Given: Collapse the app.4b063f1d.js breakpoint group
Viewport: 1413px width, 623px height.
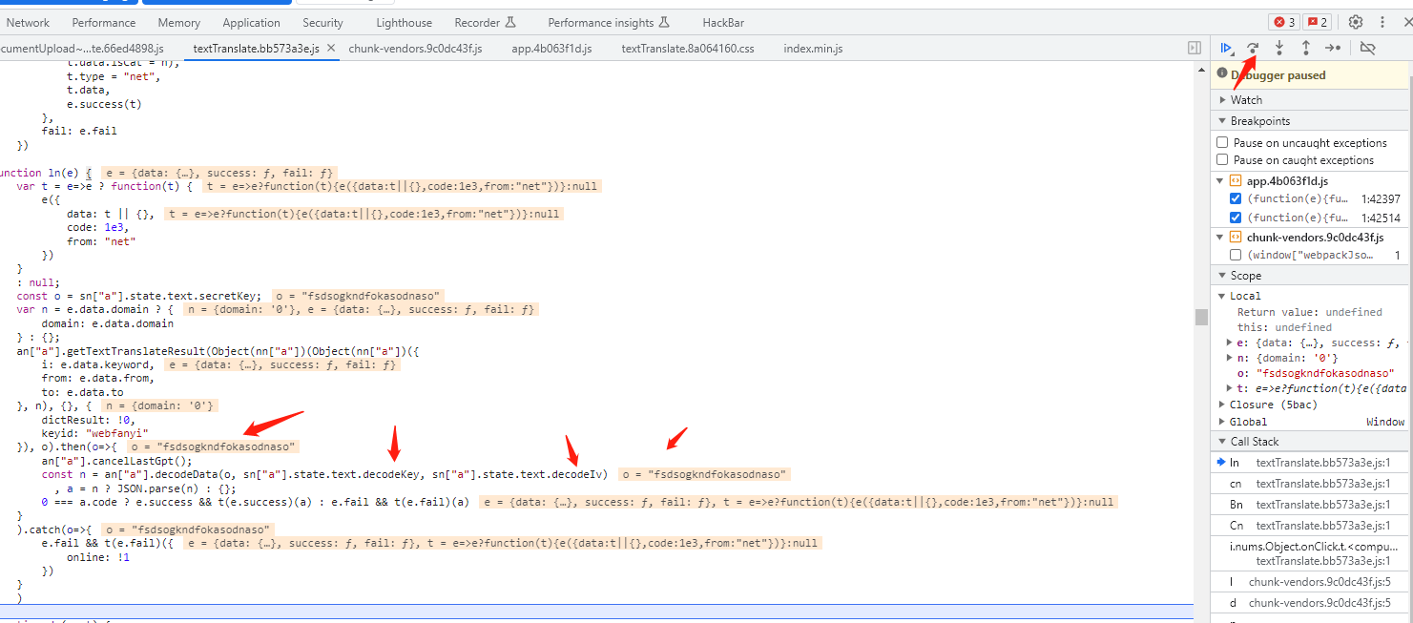Looking at the screenshot, I should 1220,180.
